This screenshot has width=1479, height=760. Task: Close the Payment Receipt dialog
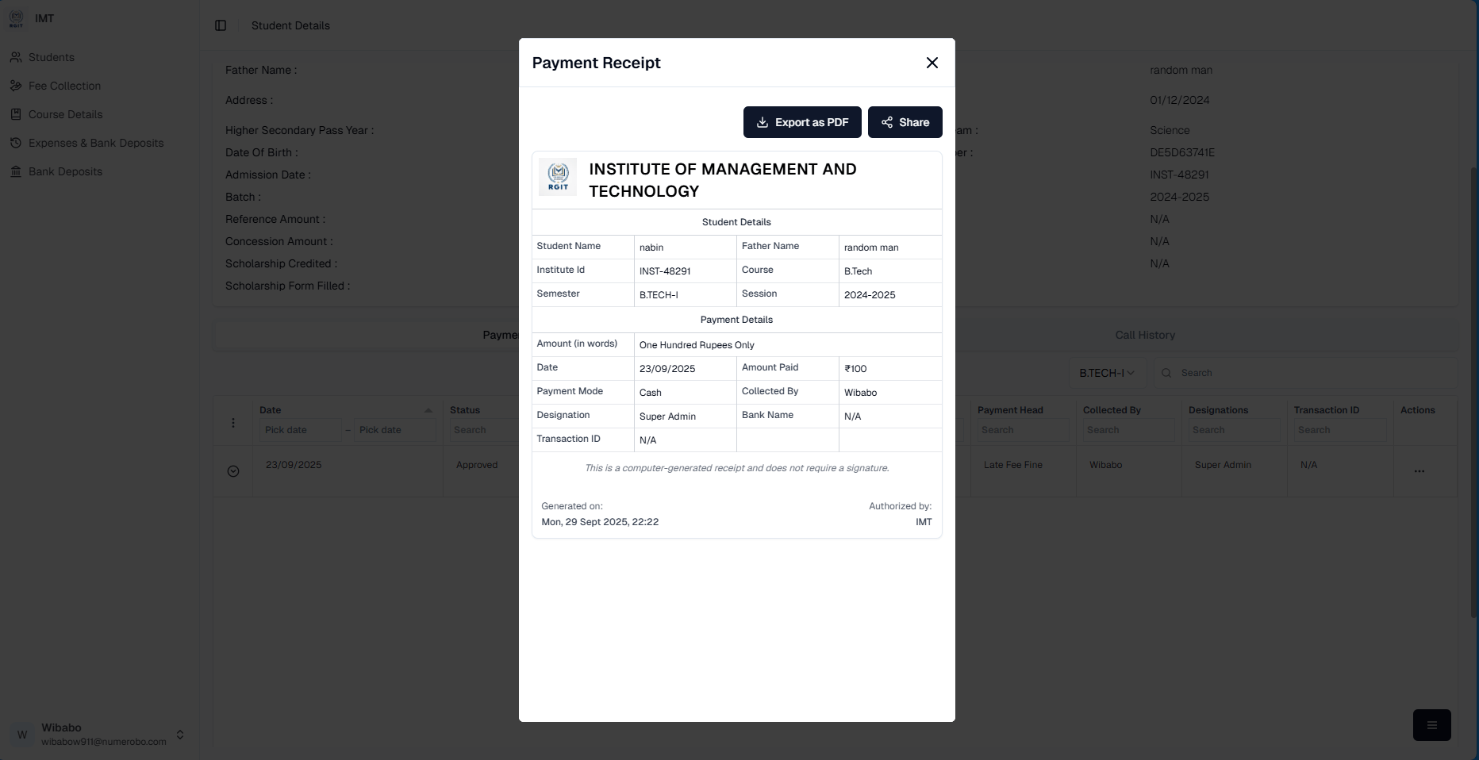(x=932, y=63)
